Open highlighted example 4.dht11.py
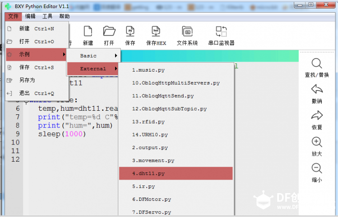The image size is (338, 217). tap(176, 173)
